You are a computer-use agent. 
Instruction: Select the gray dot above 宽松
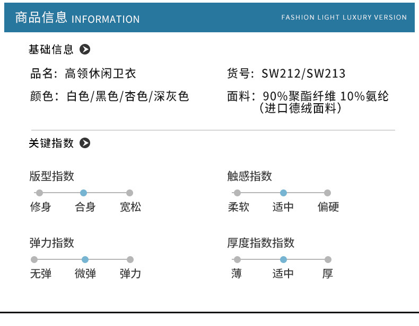[x=129, y=193]
